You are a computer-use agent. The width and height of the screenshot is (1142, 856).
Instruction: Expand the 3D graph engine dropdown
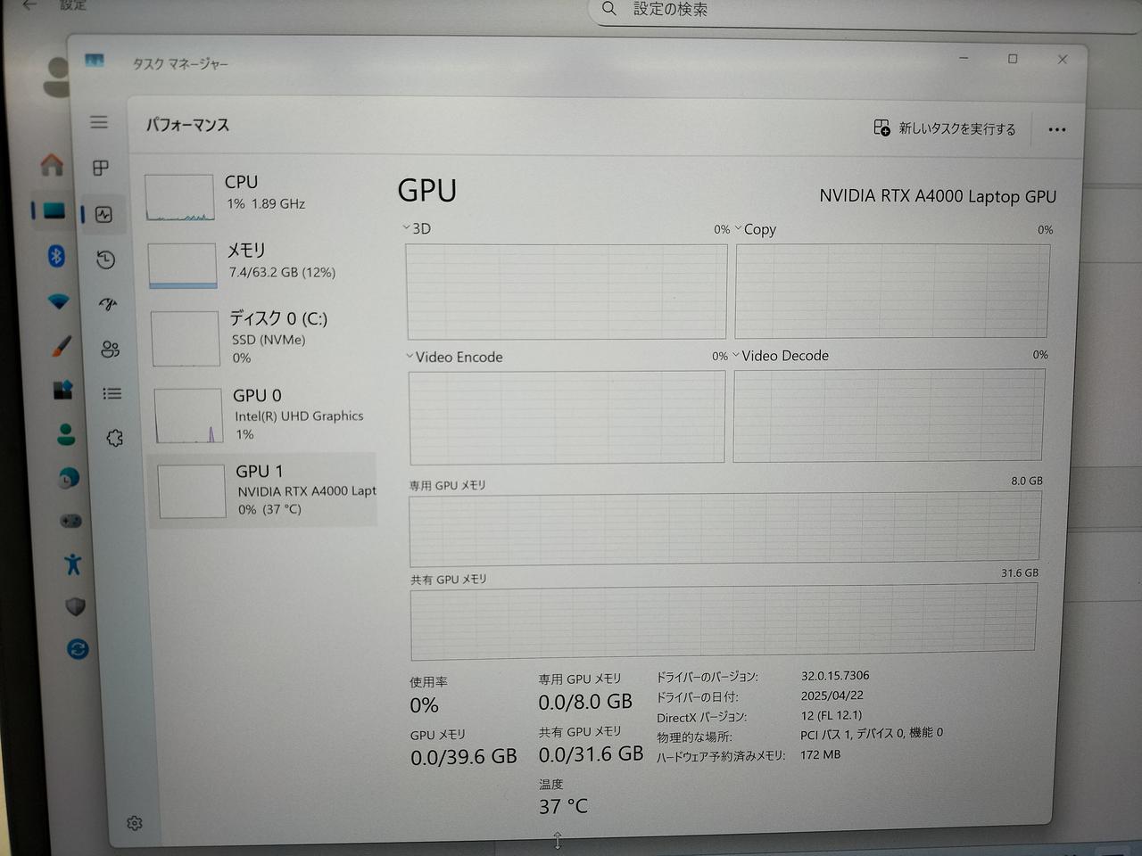click(x=416, y=229)
